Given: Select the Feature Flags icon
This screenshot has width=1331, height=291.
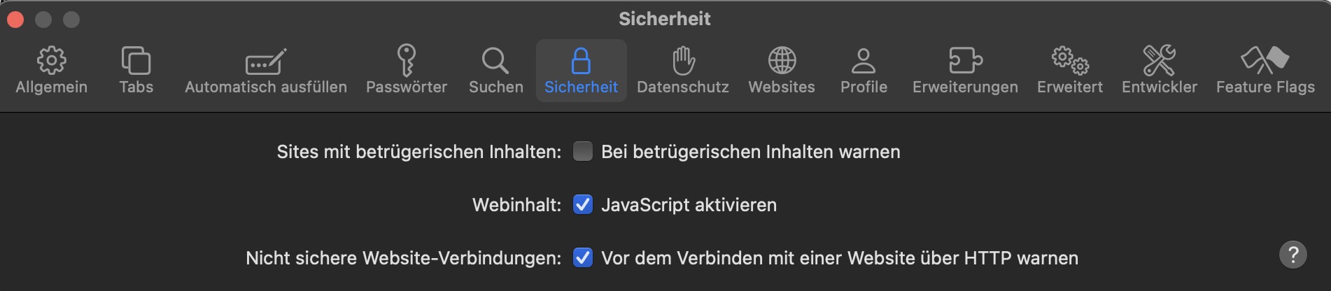Looking at the screenshot, I should [x=1265, y=61].
